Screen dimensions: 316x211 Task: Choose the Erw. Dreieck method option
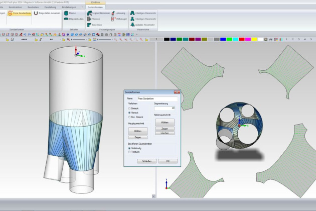(x=130, y=117)
